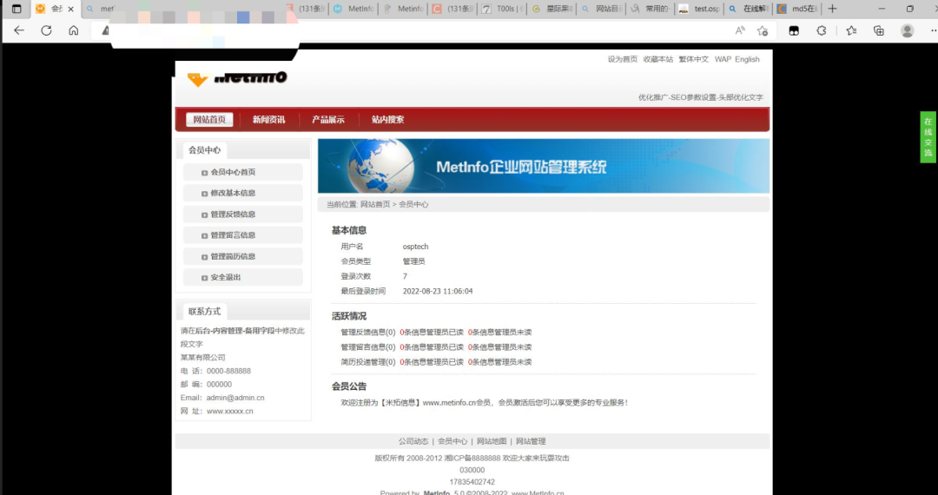Click the bullet icon beside 修改基本信息
Screen dimensions: 938x495
click(x=205, y=194)
